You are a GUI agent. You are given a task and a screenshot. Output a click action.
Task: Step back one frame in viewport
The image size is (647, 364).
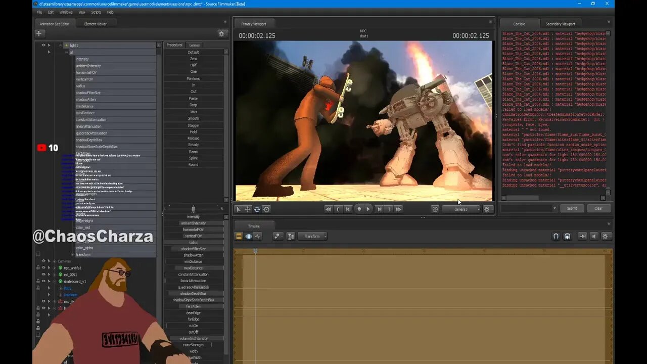[x=348, y=209]
